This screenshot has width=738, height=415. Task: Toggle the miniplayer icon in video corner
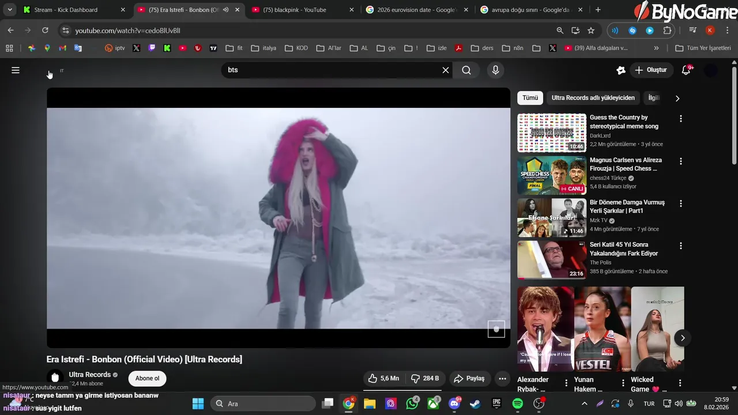(x=496, y=329)
